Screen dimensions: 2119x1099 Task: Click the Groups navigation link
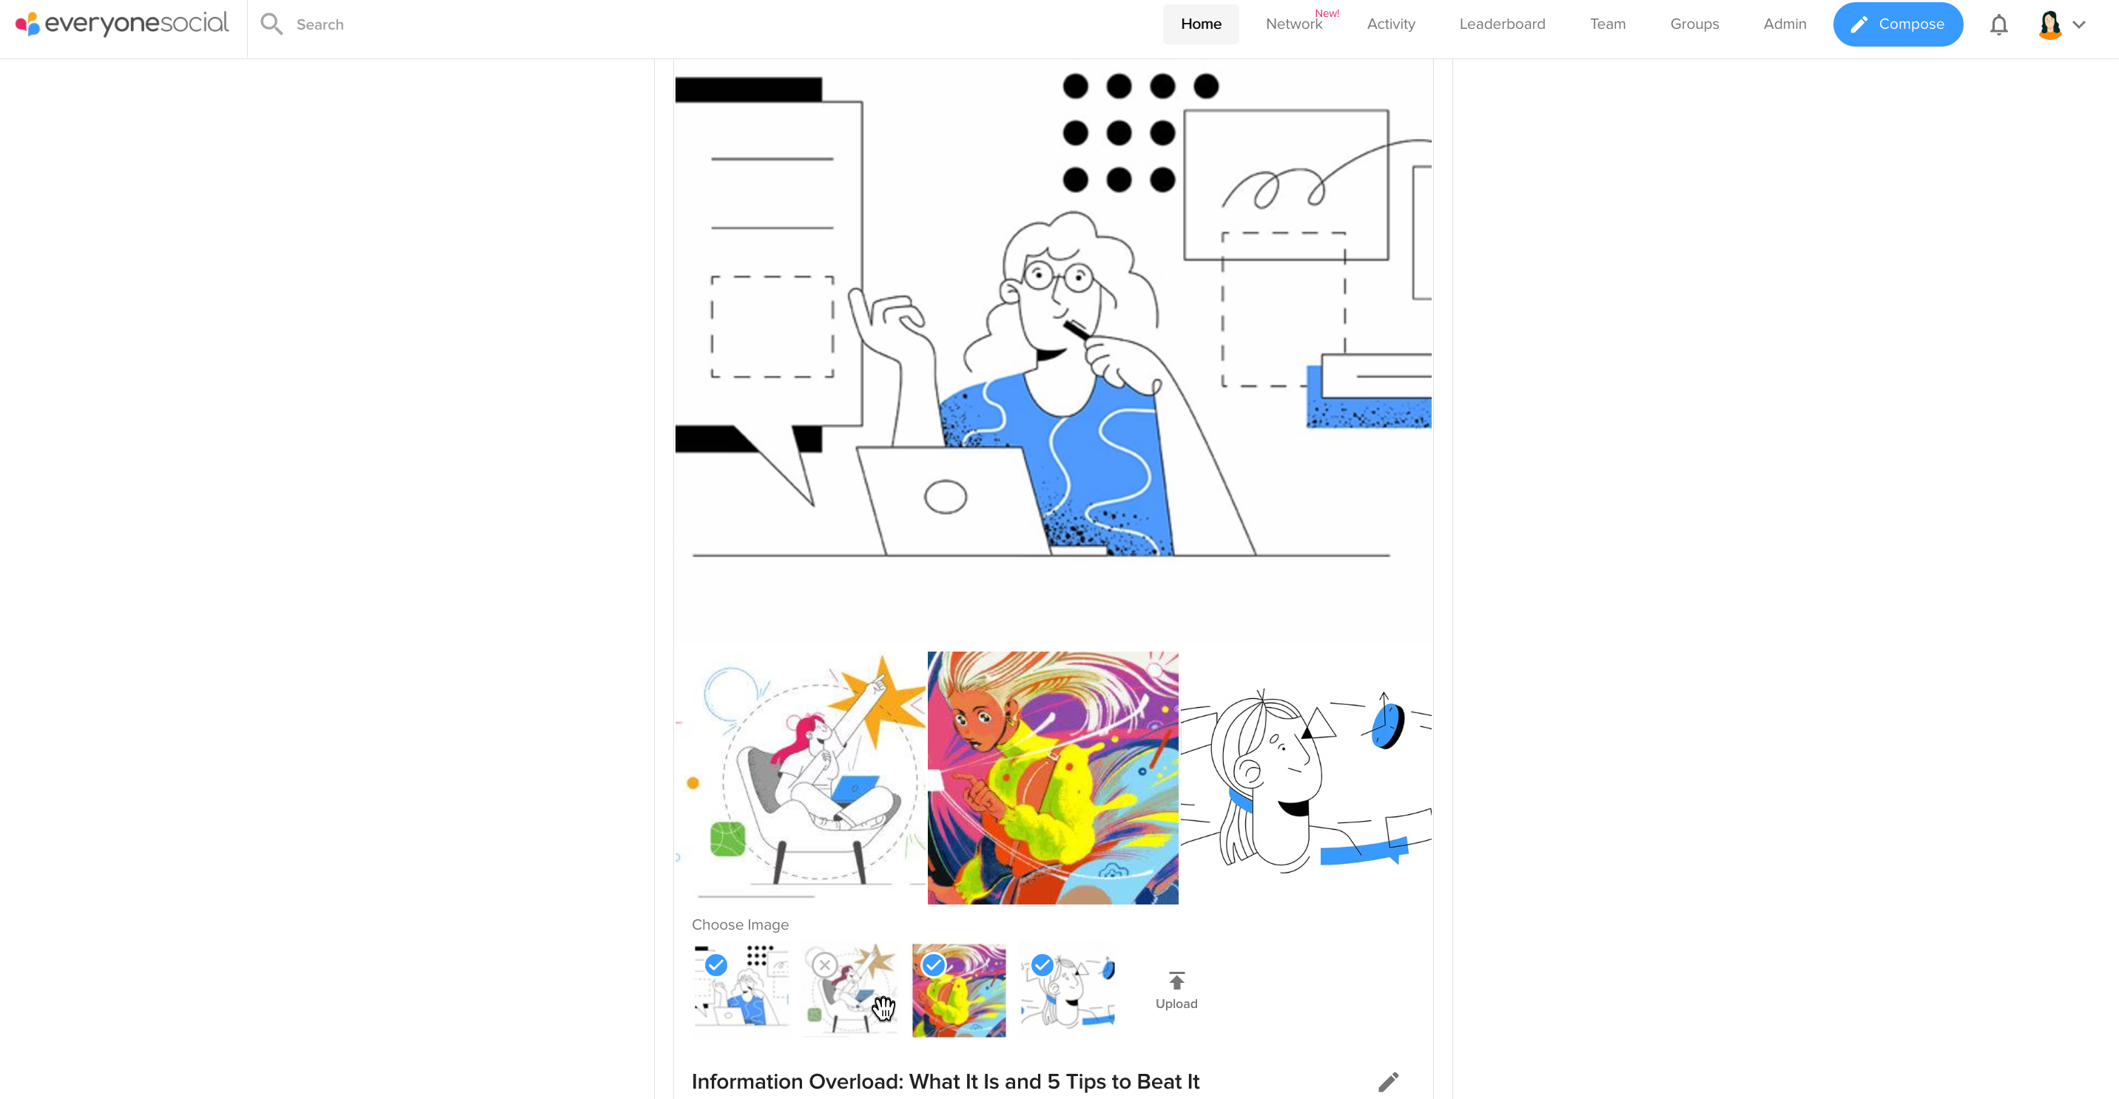pyautogui.click(x=1694, y=24)
